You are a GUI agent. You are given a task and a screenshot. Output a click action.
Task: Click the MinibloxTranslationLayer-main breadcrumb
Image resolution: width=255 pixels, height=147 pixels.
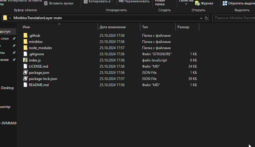(x=37, y=18)
